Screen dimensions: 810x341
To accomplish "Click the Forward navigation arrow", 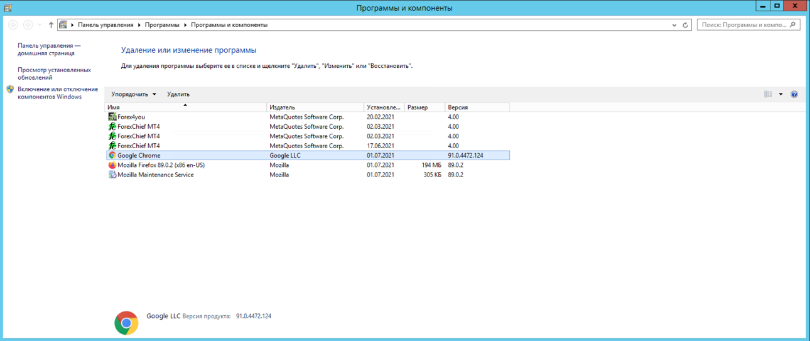I will (28, 25).
